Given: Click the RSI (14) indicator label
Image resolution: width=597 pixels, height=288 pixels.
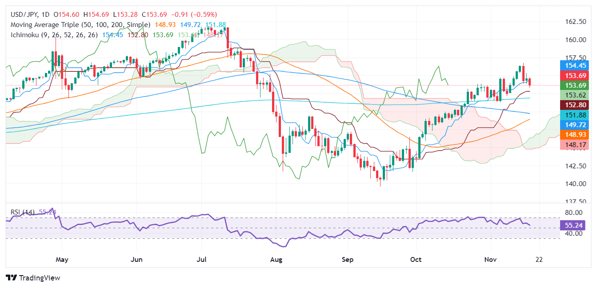Looking at the screenshot, I should pos(24,212).
